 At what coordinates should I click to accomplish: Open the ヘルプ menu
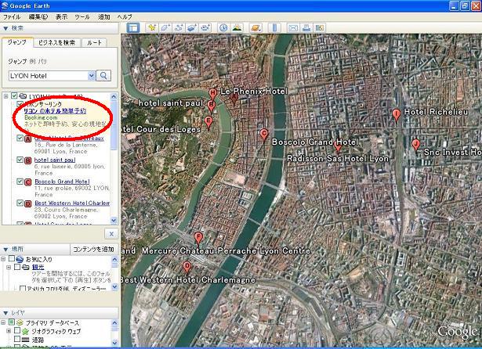tap(125, 17)
